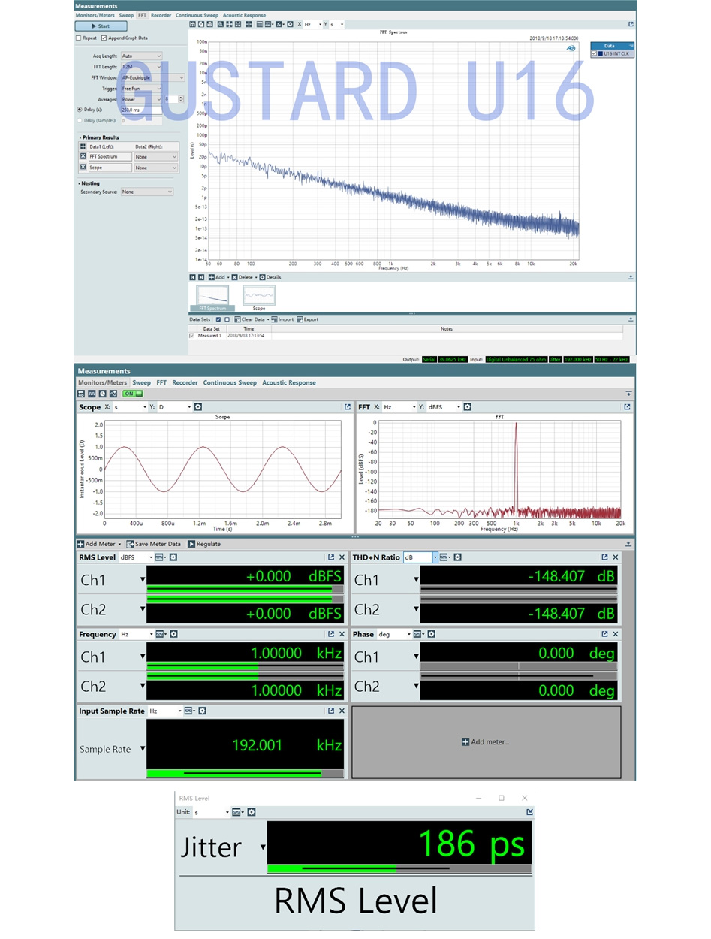Open FFT monitor settings gear
Image resolution: width=711 pixels, height=939 pixels.
pos(467,407)
